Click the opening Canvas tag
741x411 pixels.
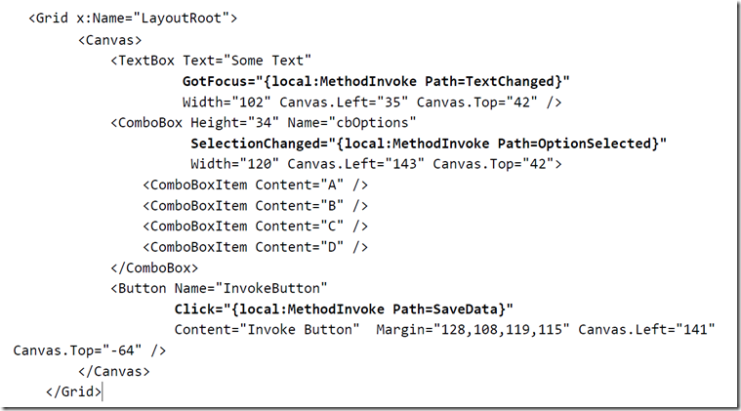[x=109, y=40]
